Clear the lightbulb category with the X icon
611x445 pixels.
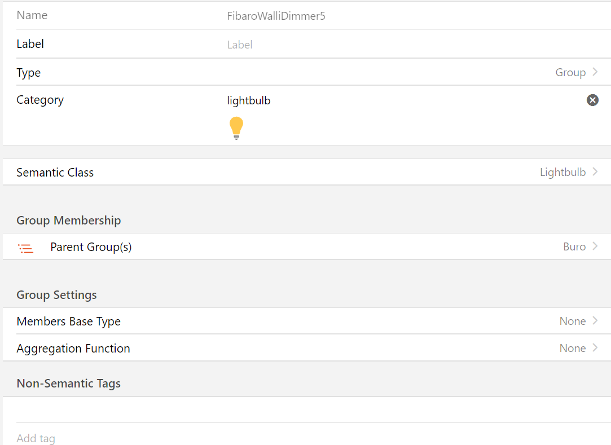(592, 100)
